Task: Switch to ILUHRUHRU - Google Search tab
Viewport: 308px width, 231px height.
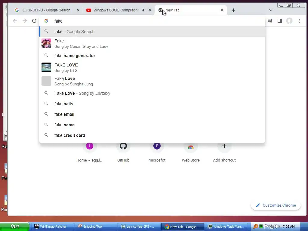Action: pyautogui.click(x=46, y=10)
